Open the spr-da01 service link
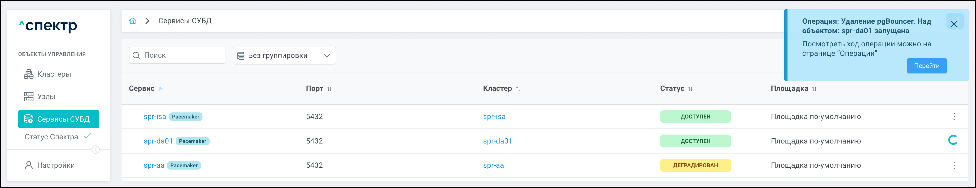976x188 pixels. click(x=158, y=141)
